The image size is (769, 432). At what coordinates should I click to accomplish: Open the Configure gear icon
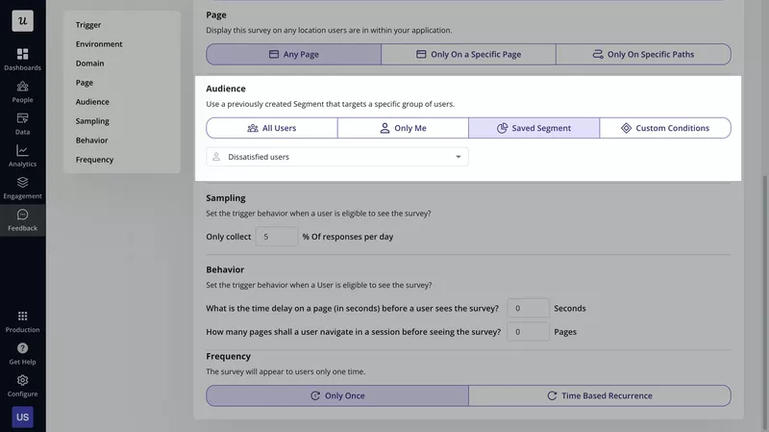(22, 381)
